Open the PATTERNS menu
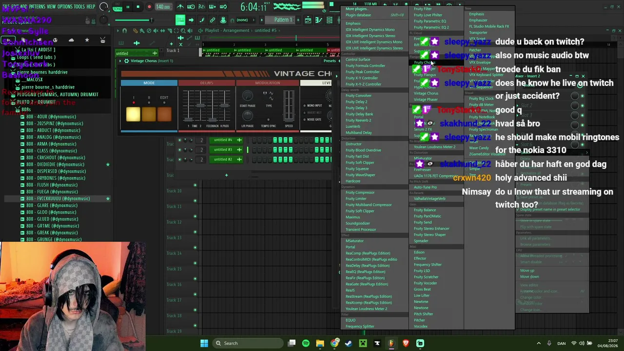The width and height of the screenshot is (624, 351). (x=37, y=6)
